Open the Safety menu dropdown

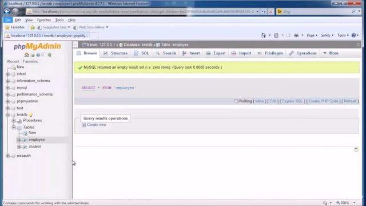[327, 35]
